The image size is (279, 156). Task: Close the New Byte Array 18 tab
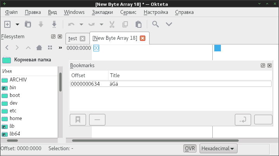[x=143, y=38]
